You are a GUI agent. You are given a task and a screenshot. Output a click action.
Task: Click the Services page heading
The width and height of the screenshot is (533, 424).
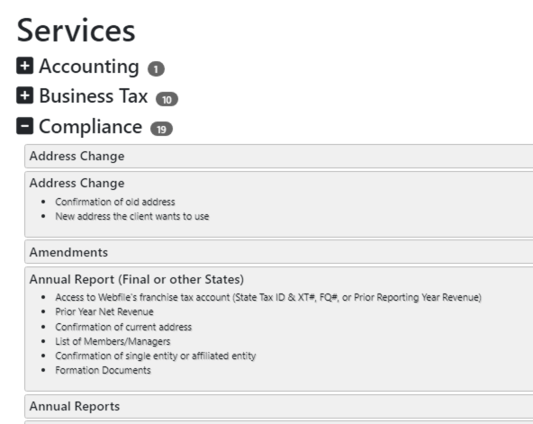coord(77,31)
